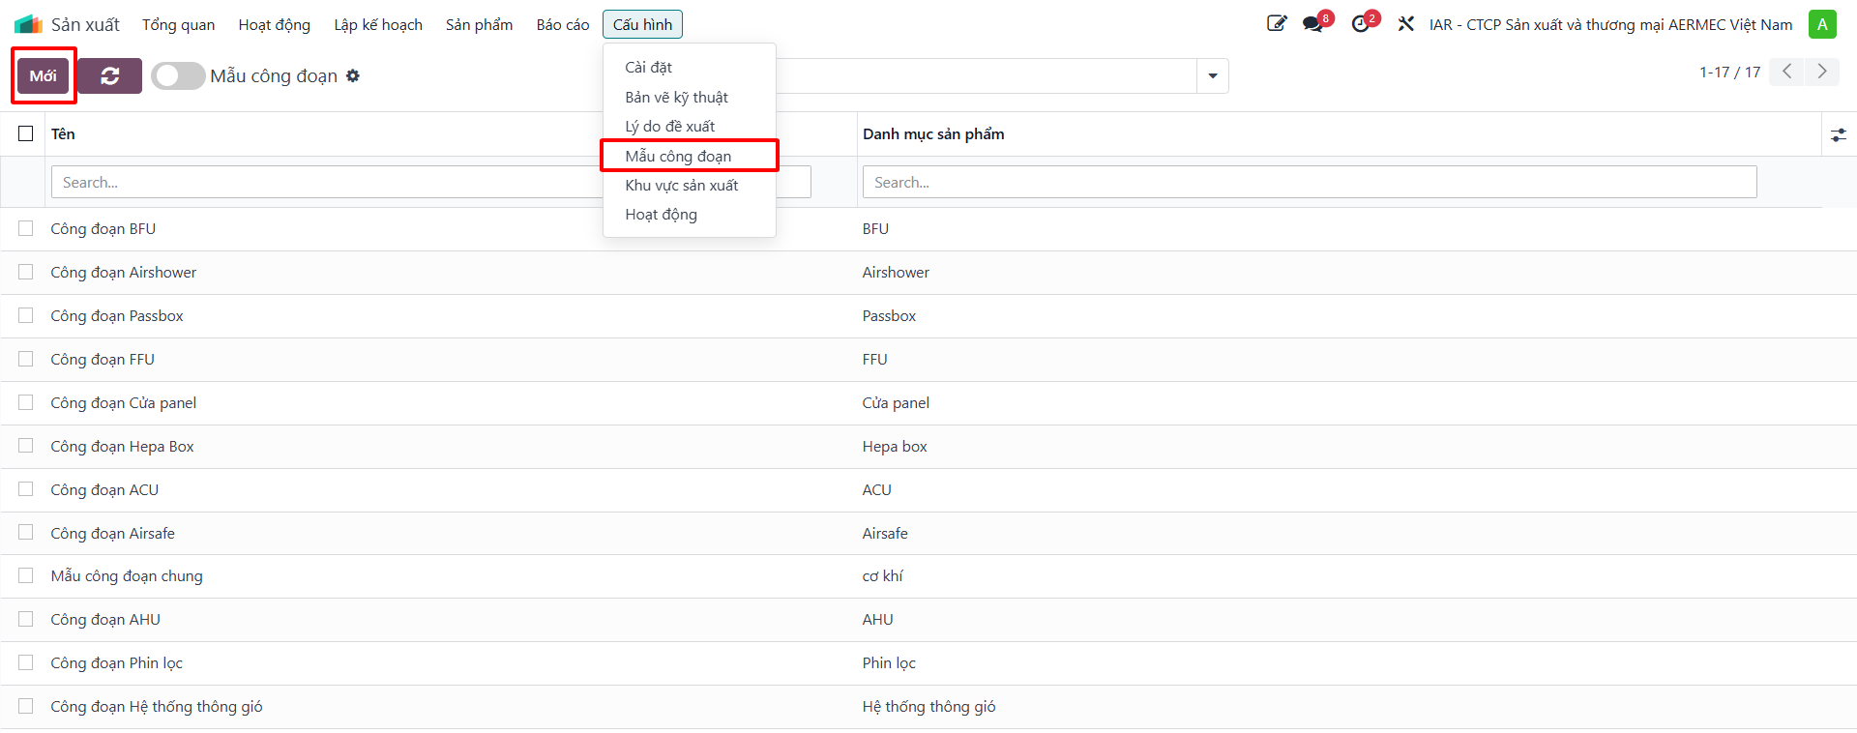Click the company name IAR - CTCP switcher
1857x733 pixels.
coord(1611,24)
